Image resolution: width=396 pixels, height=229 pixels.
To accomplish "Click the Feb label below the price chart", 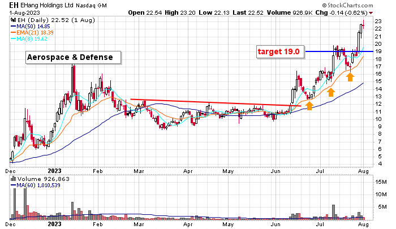I will pyautogui.click(x=98, y=171).
